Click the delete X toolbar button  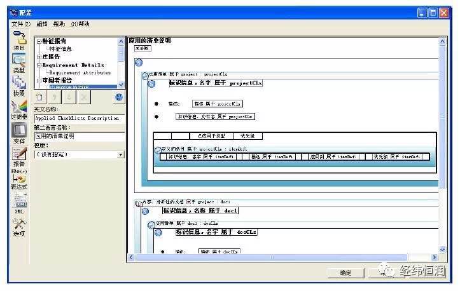(x=84, y=97)
